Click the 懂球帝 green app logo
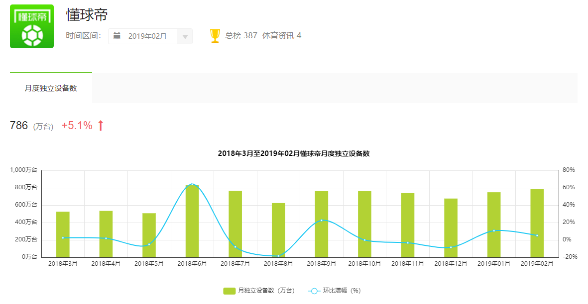The image size is (588, 304). click(x=32, y=26)
